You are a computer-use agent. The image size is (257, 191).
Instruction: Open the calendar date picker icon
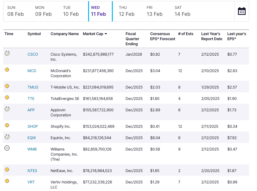(x=242, y=11)
